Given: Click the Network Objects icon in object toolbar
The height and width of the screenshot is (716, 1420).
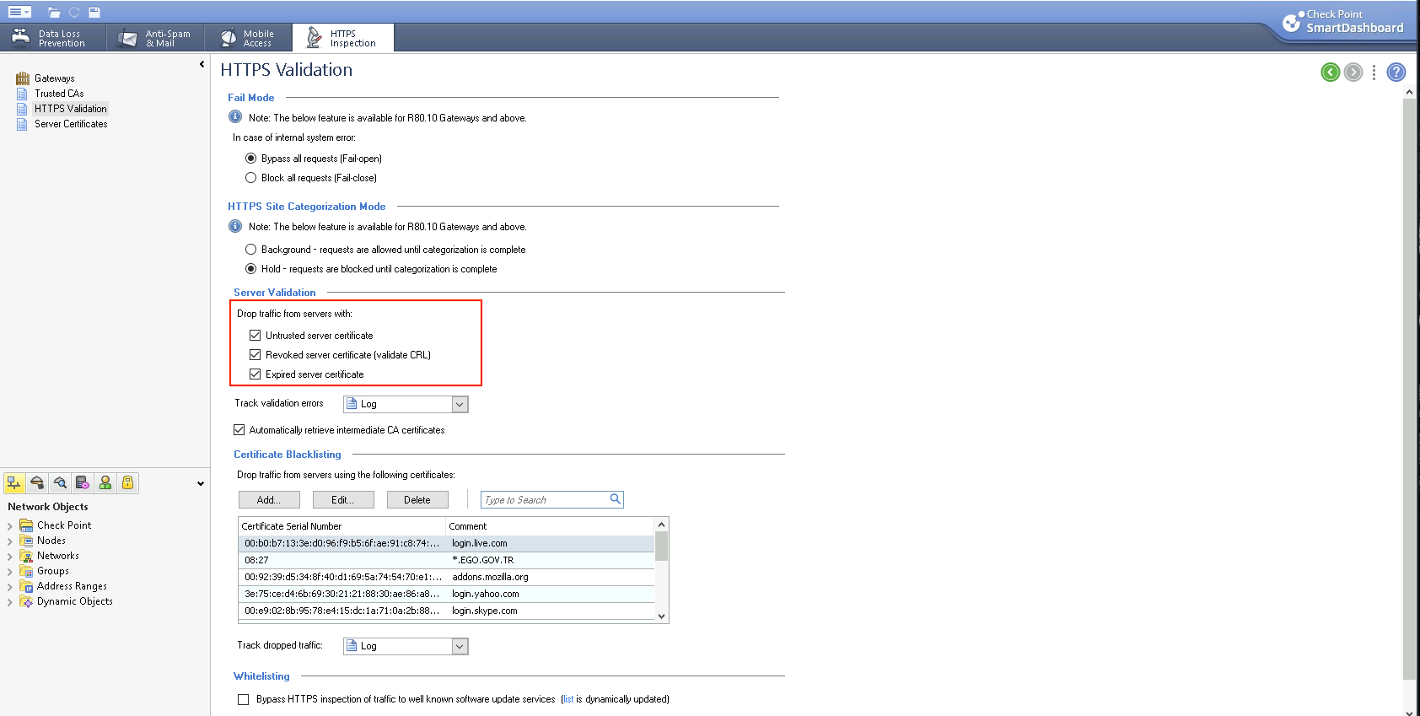Looking at the screenshot, I should pyautogui.click(x=14, y=482).
